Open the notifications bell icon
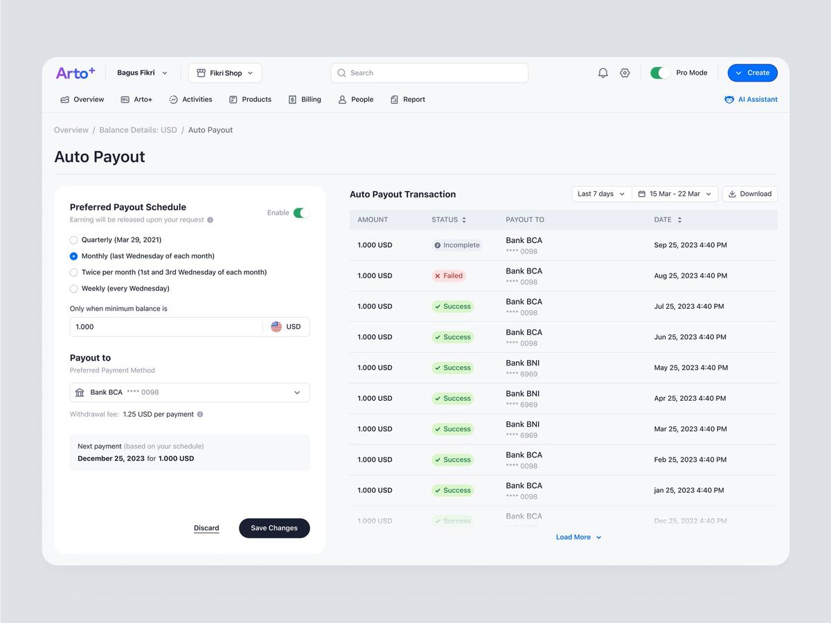 (602, 73)
